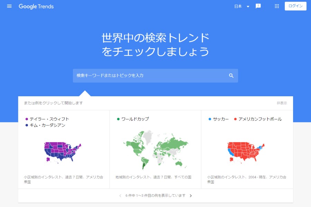Click the アメリカンフットボール label

click(x=260, y=119)
